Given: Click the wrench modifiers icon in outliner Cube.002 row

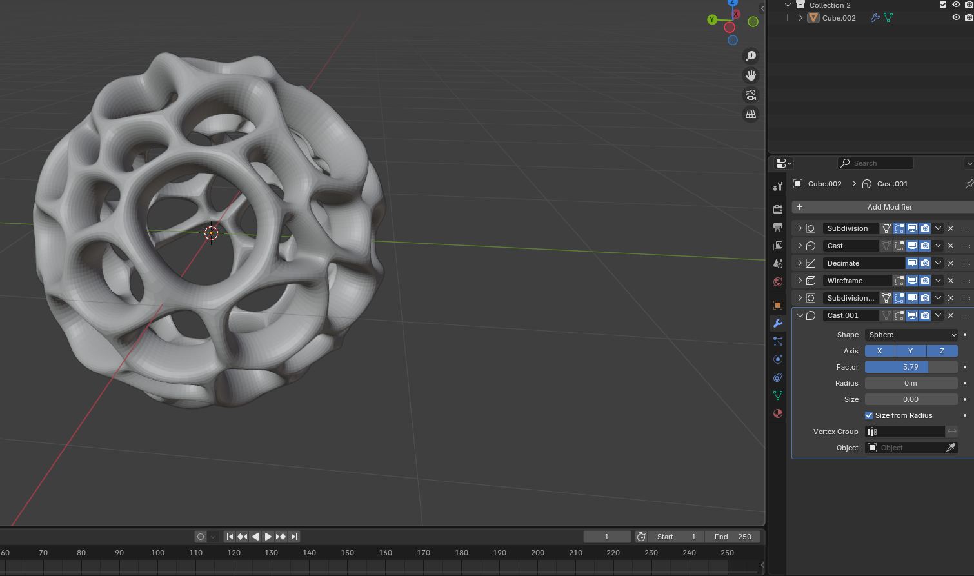Looking at the screenshot, I should [875, 18].
